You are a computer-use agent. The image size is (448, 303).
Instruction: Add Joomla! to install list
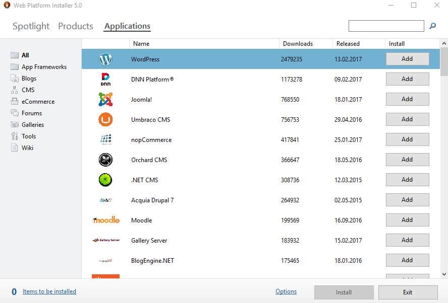[408, 99]
